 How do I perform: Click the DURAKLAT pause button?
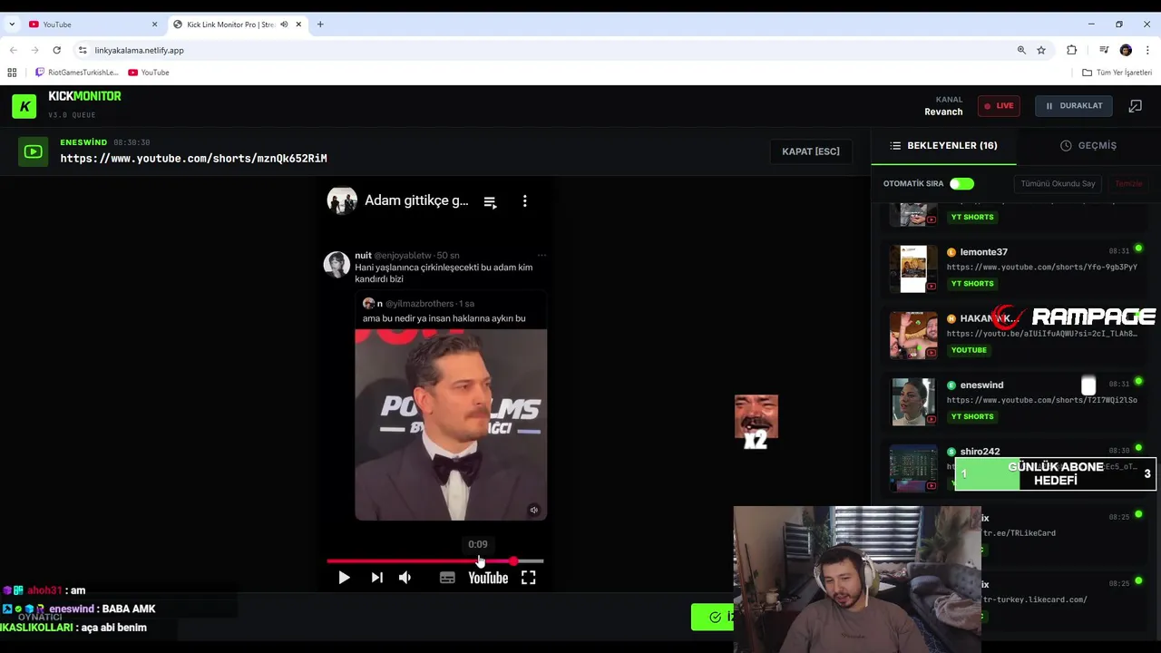(x=1073, y=106)
